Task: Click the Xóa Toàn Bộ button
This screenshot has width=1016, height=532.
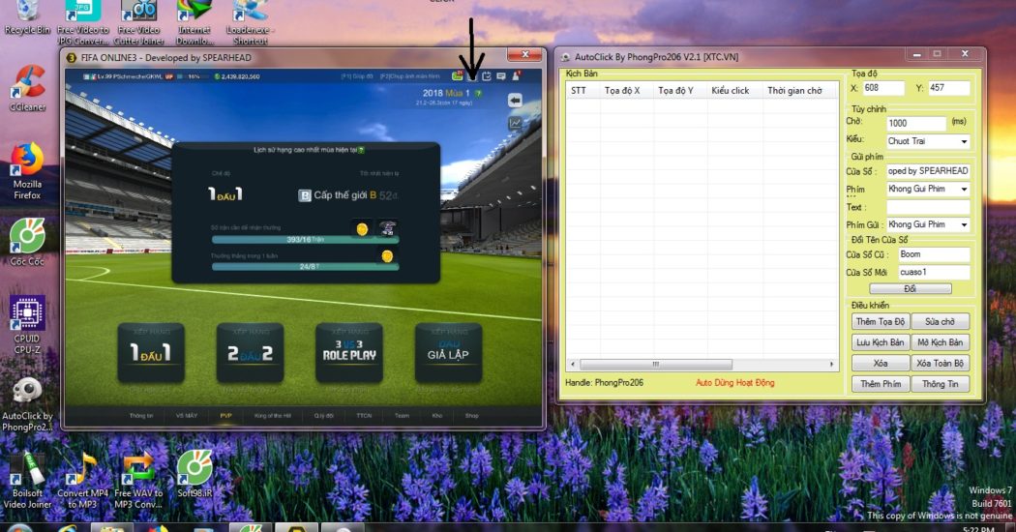Action: click(941, 363)
